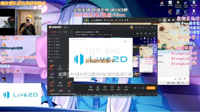200x112 pixels.
Task: Toggle visibility of the 文本 21 layer
Action: click(49, 48)
